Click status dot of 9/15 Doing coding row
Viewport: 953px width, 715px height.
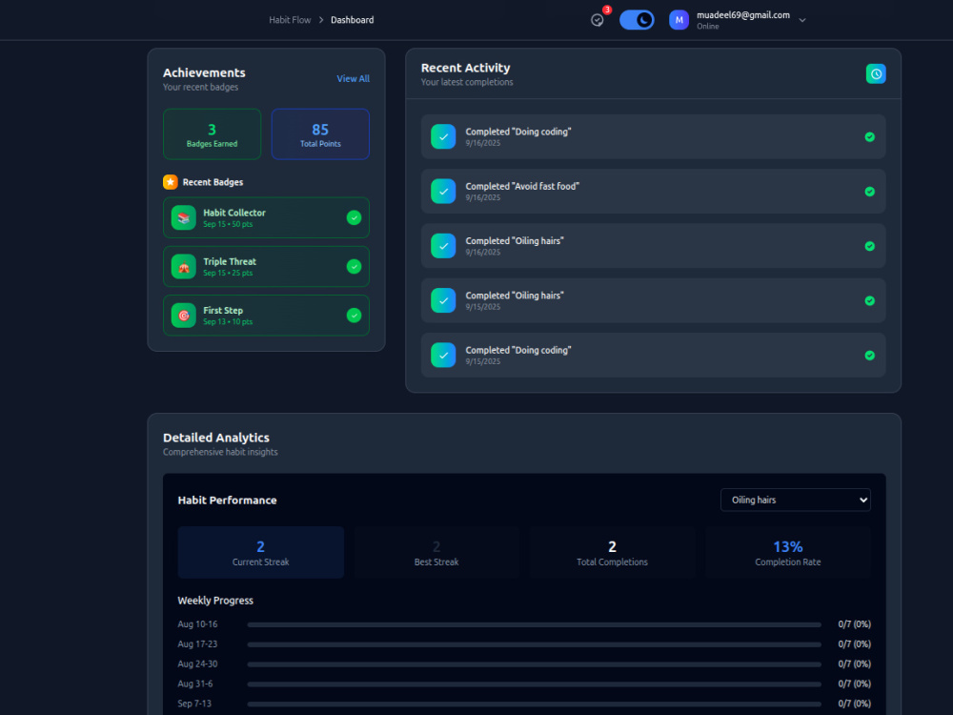(870, 356)
